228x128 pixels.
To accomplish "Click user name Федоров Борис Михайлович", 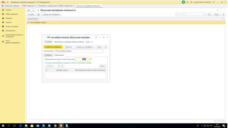I will [202, 2].
